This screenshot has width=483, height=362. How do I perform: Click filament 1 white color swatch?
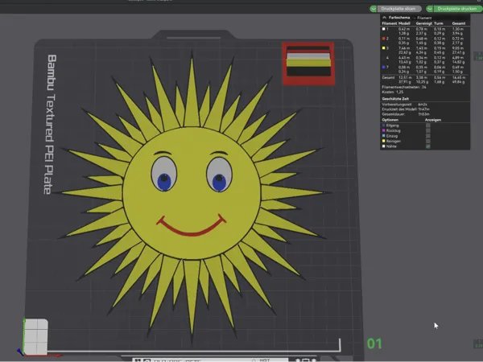click(x=384, y=29)
